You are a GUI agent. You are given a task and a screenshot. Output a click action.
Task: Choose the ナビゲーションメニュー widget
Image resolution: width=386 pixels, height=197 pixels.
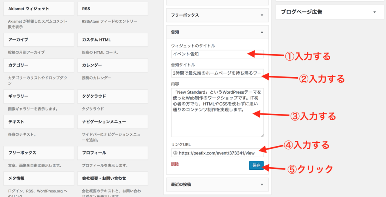pos(112,122)
